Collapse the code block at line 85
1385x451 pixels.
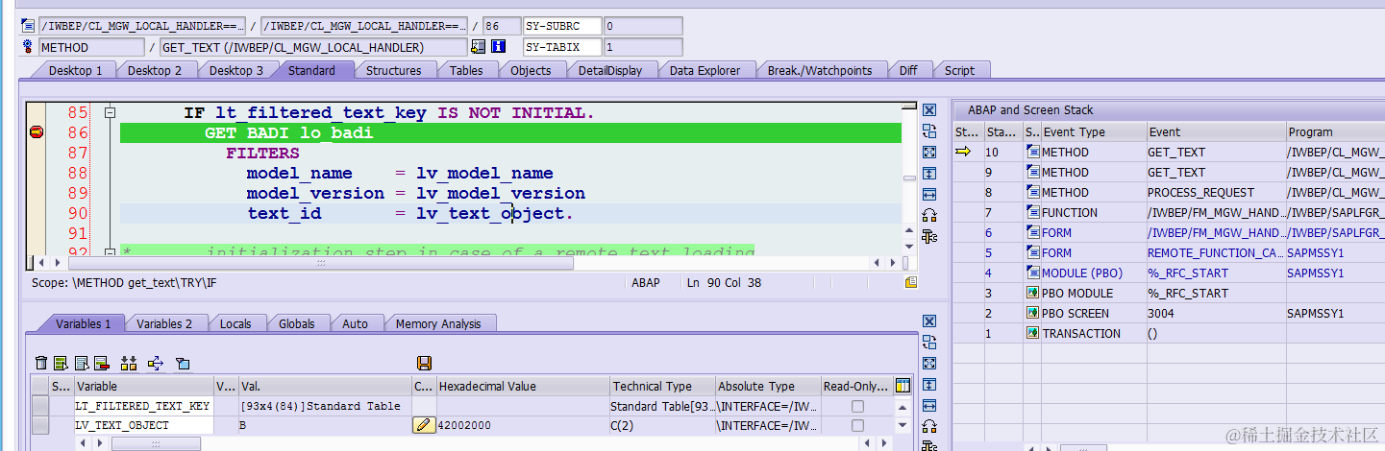pos(110,112)
